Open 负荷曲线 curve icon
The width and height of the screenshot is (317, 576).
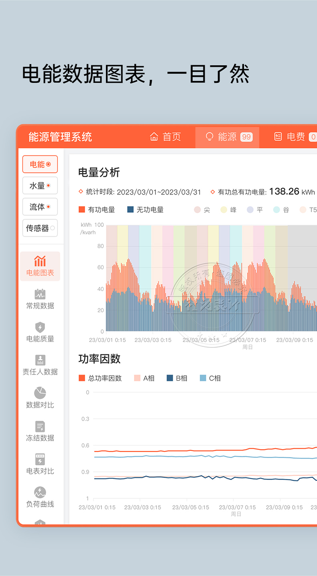40,492
